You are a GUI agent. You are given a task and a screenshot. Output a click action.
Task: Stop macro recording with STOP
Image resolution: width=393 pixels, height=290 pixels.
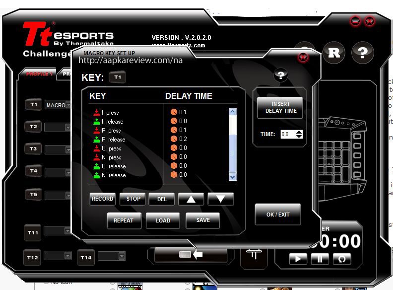(132, 199)
